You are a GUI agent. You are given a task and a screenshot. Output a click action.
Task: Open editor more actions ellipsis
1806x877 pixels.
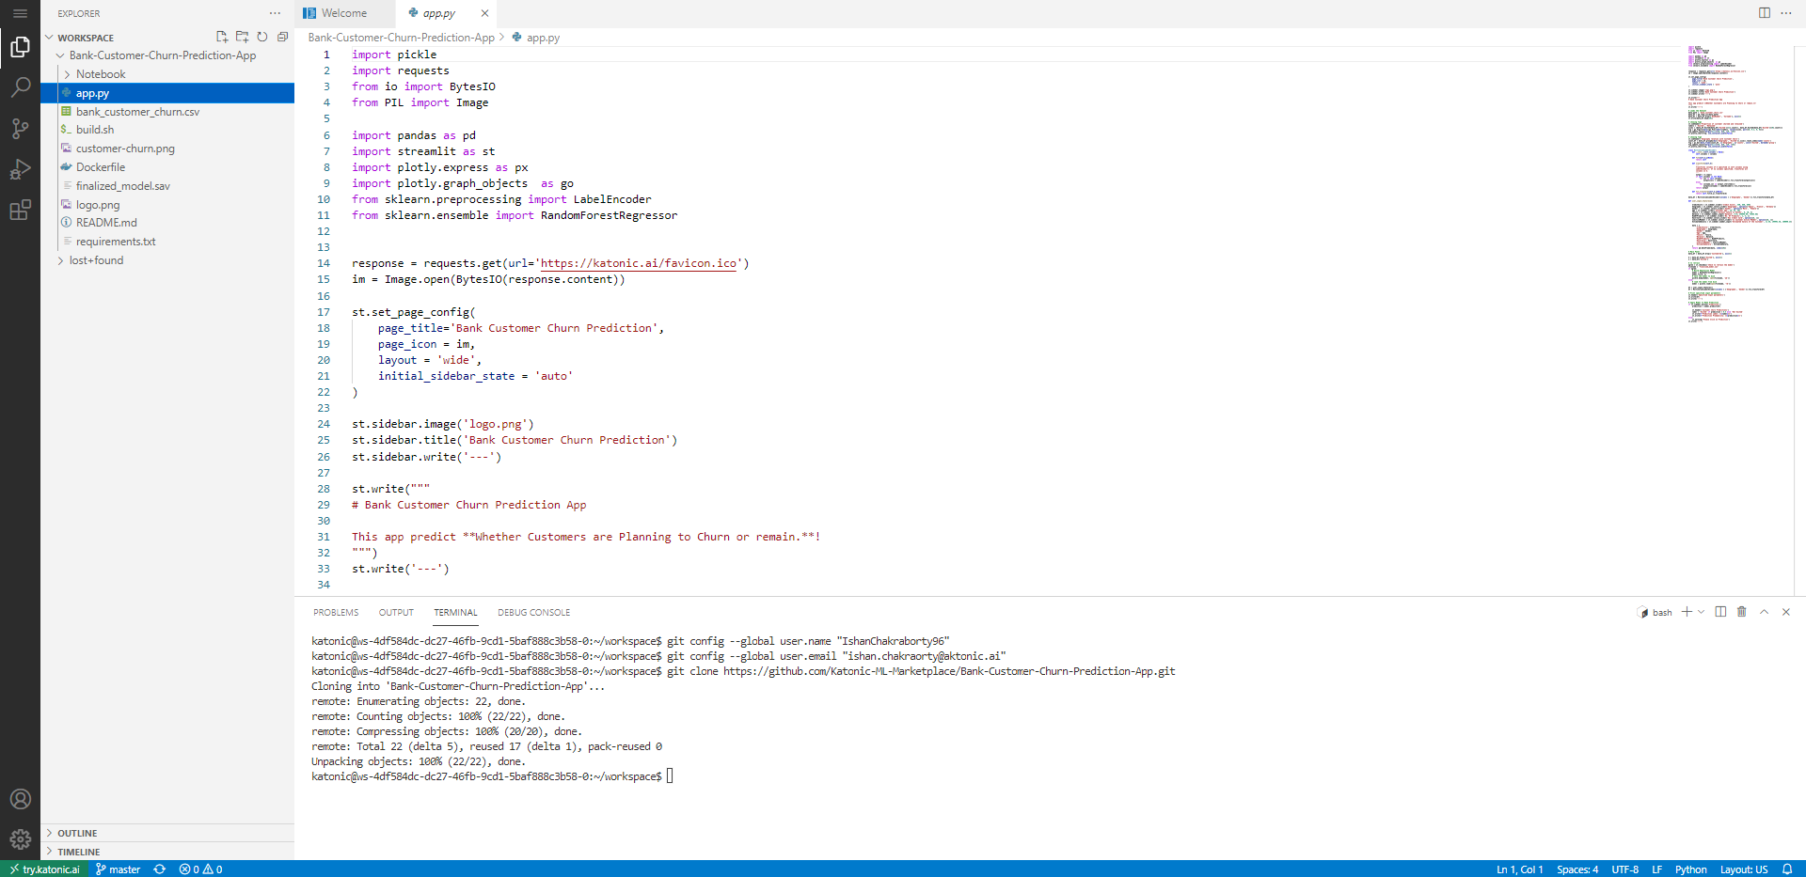(1786, 13)
